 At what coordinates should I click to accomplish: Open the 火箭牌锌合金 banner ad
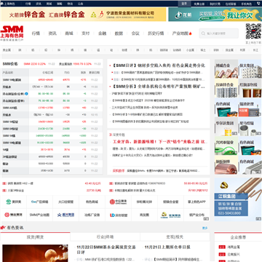pyautogui.click(x=83, y=15)
